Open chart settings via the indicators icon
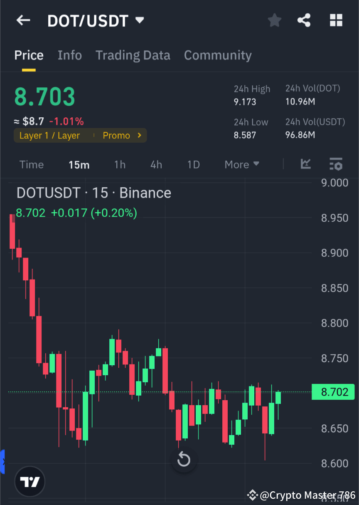Viewport: 359px width, 505px height. coord(336,164)
